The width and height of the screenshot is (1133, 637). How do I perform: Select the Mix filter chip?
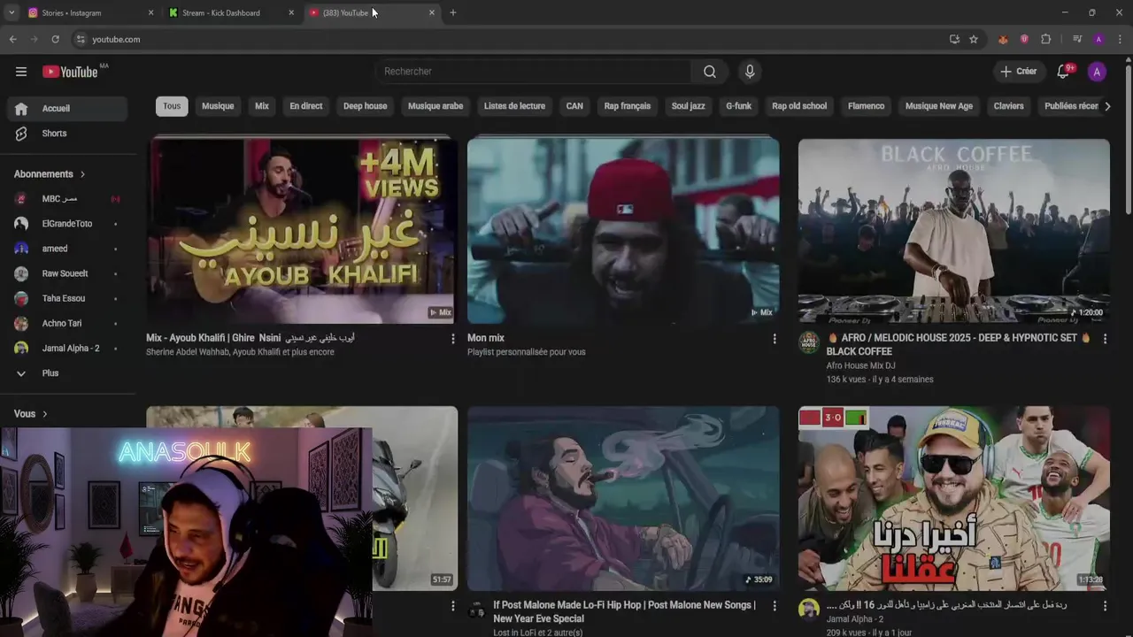[262, 106]
